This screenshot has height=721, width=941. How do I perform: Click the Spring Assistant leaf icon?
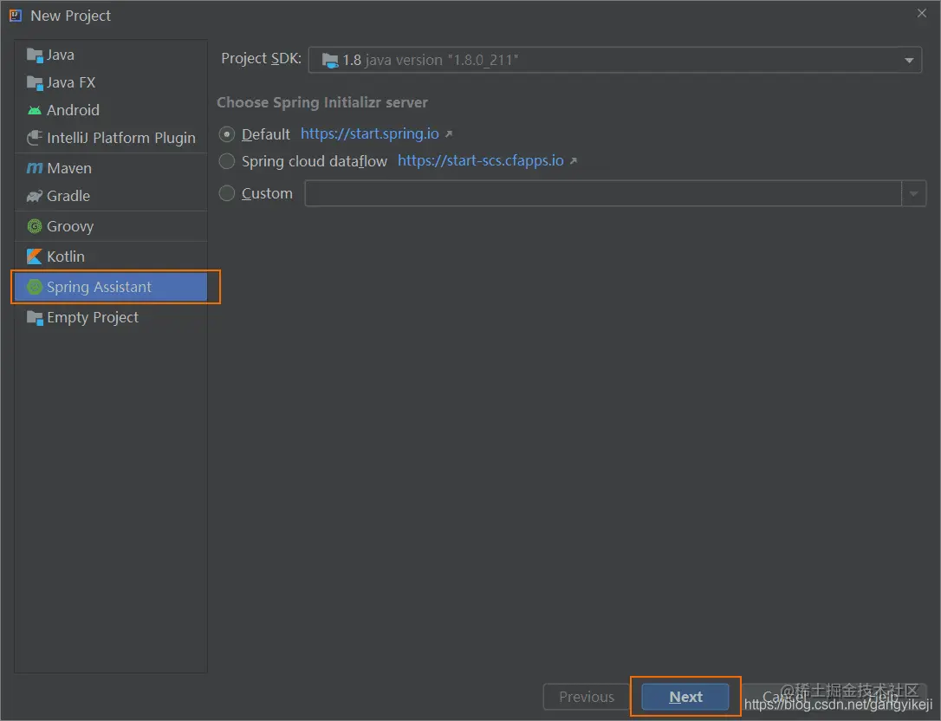click(x=35, y=287)
